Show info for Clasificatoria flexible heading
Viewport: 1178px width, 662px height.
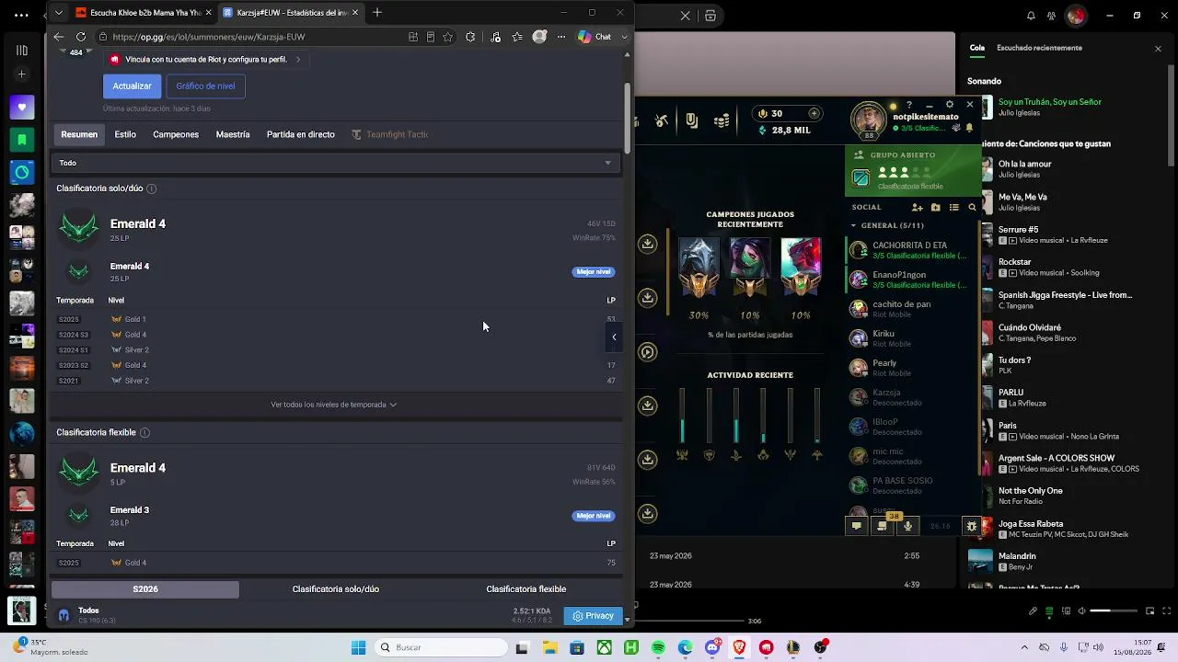coord(144,432)
